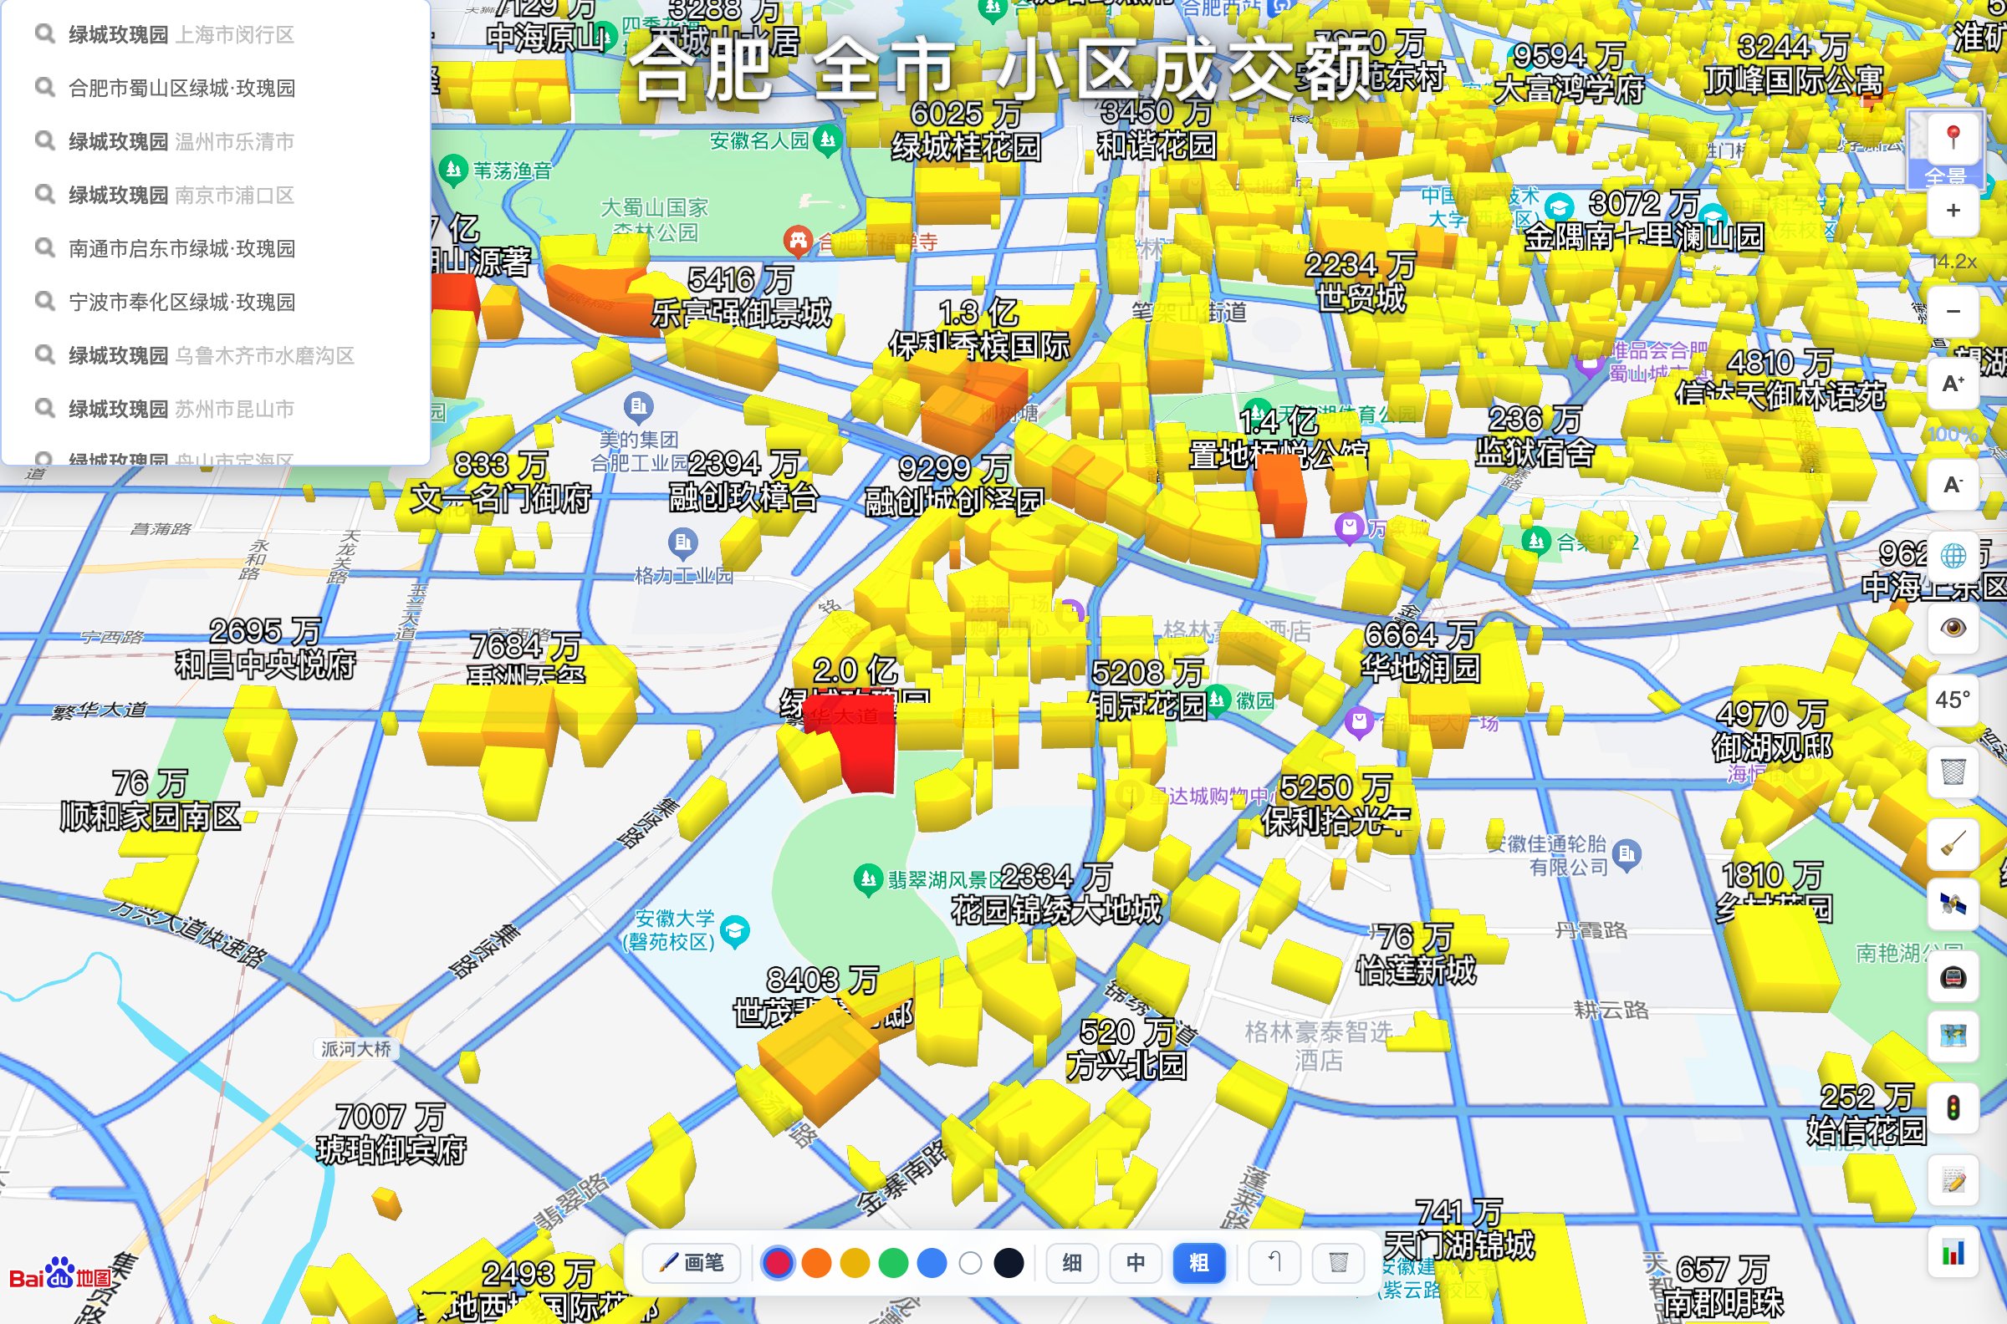Click the 美的集团合肥工业园 marker
2007x1324 pixels.
coord(639,407)
